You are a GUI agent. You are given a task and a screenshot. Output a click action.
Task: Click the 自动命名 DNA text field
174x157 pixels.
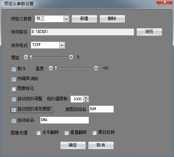tap(65, 120)
